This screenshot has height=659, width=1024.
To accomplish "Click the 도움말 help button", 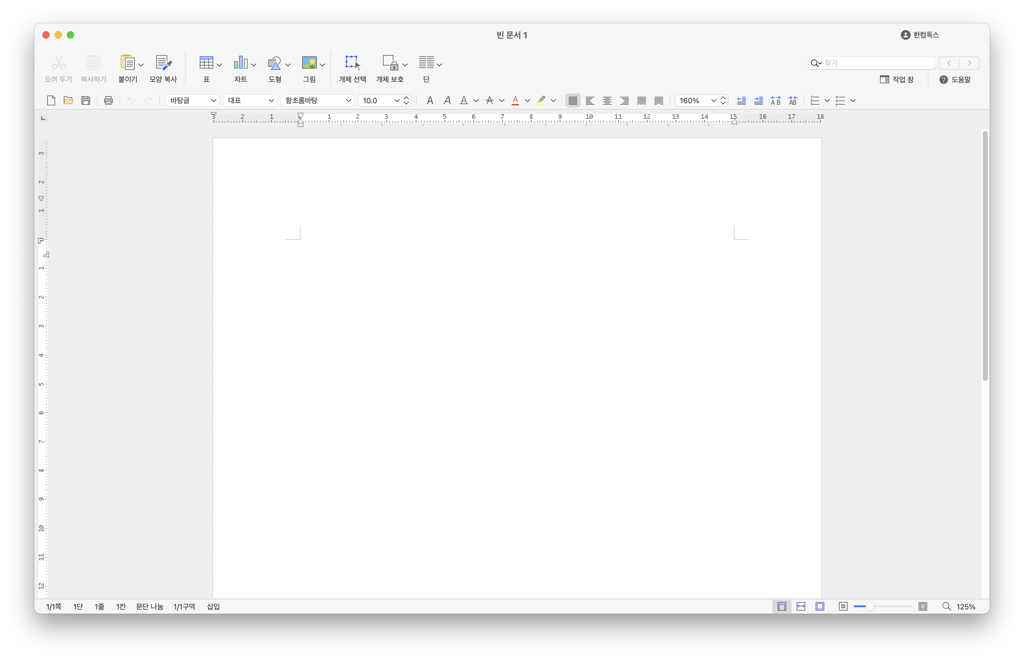I will 955,80.
